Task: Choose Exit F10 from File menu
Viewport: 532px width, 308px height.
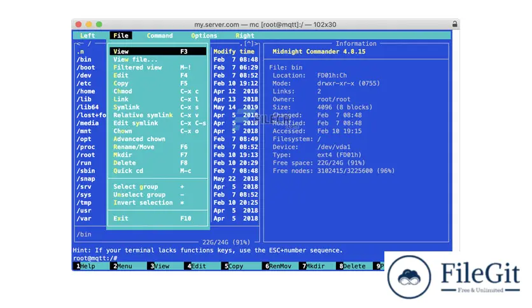Action: click(x=158, y=218)
